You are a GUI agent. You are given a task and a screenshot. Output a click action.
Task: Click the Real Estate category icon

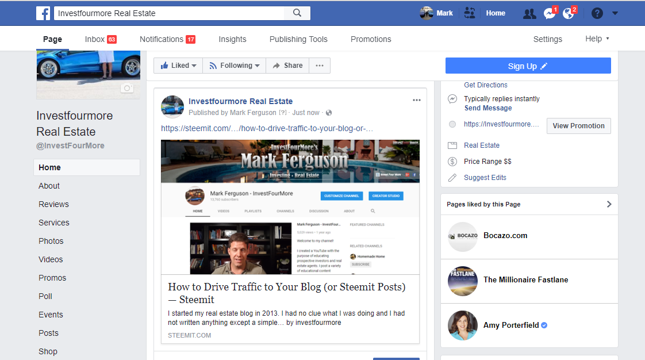click(452, 145)
